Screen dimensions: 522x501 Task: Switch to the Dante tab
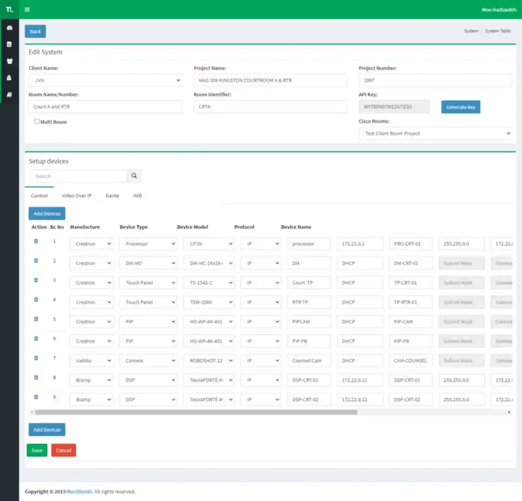click(112, 196)
